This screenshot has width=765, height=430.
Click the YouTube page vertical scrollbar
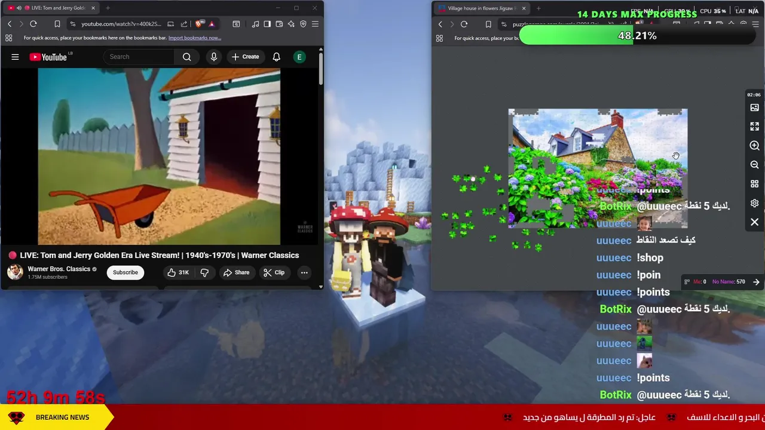[x=320, y=69]
